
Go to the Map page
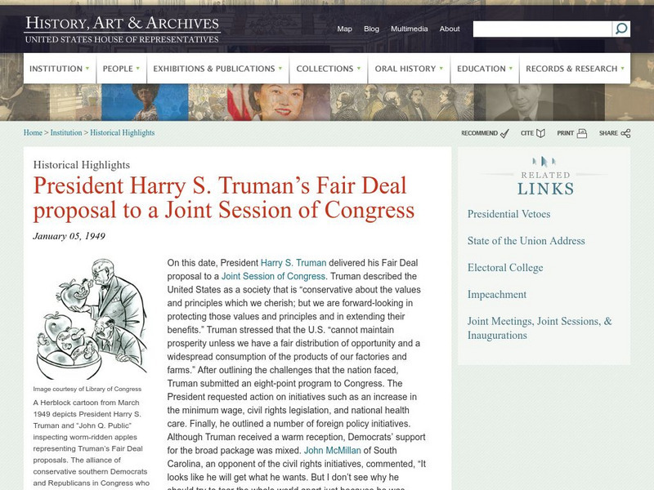[344, 29]
